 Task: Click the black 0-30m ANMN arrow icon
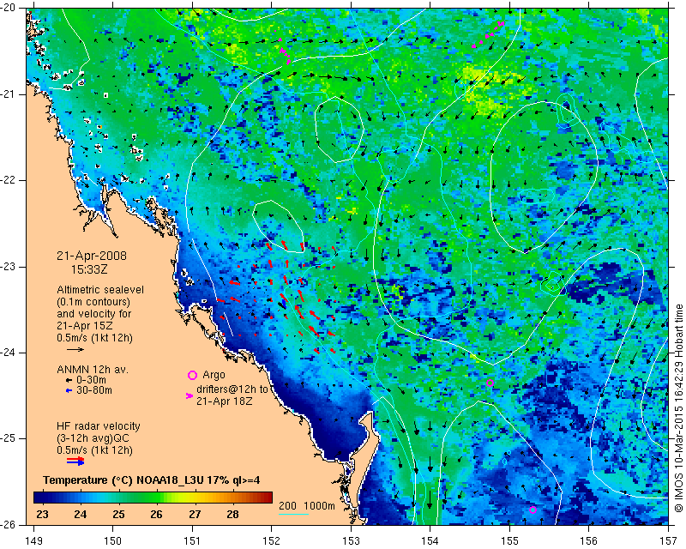coord(69,380)
